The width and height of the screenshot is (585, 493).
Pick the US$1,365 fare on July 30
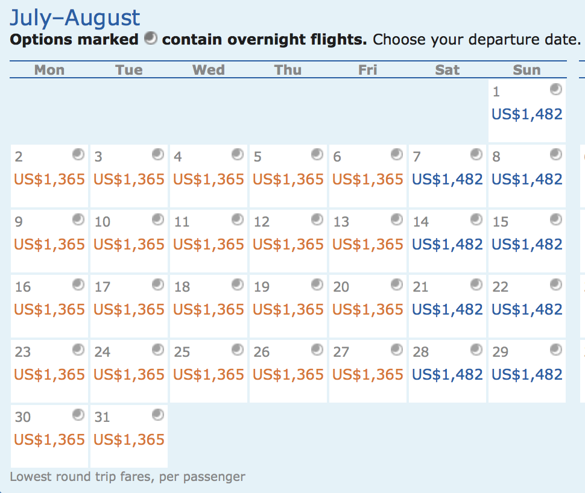(49, 439)
